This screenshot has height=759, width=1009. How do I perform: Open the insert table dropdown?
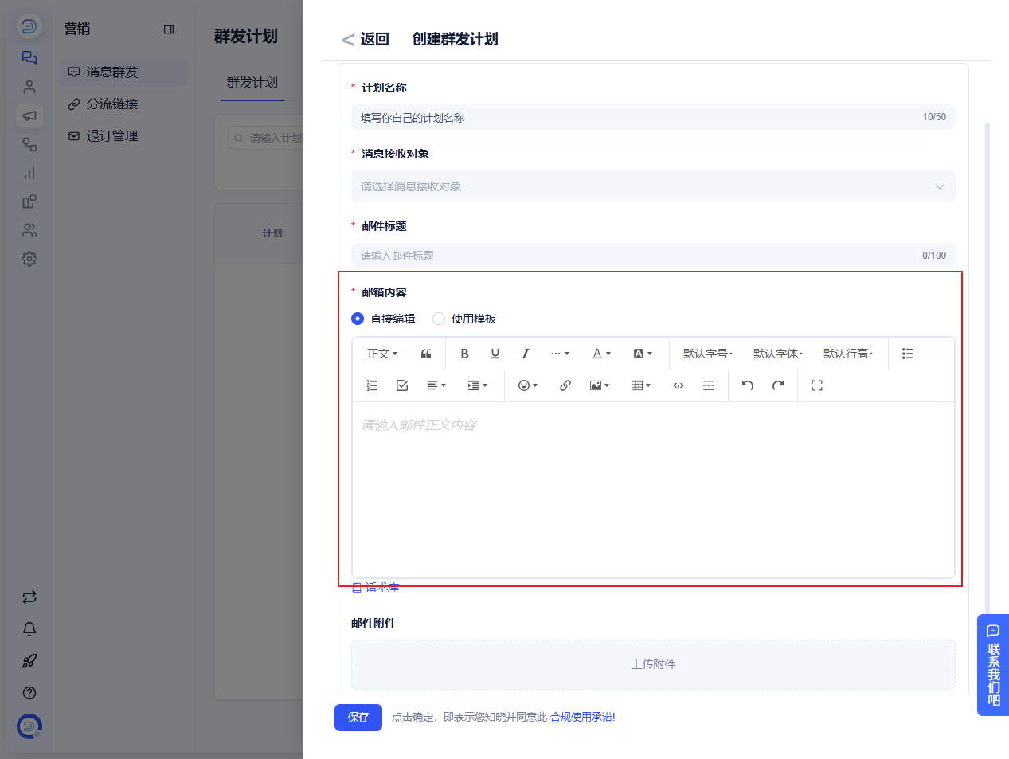pos(641,385)
